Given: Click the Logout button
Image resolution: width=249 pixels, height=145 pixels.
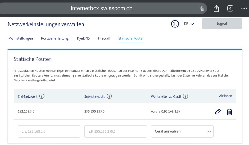Looking at the screenshot, I should [222, 24].
